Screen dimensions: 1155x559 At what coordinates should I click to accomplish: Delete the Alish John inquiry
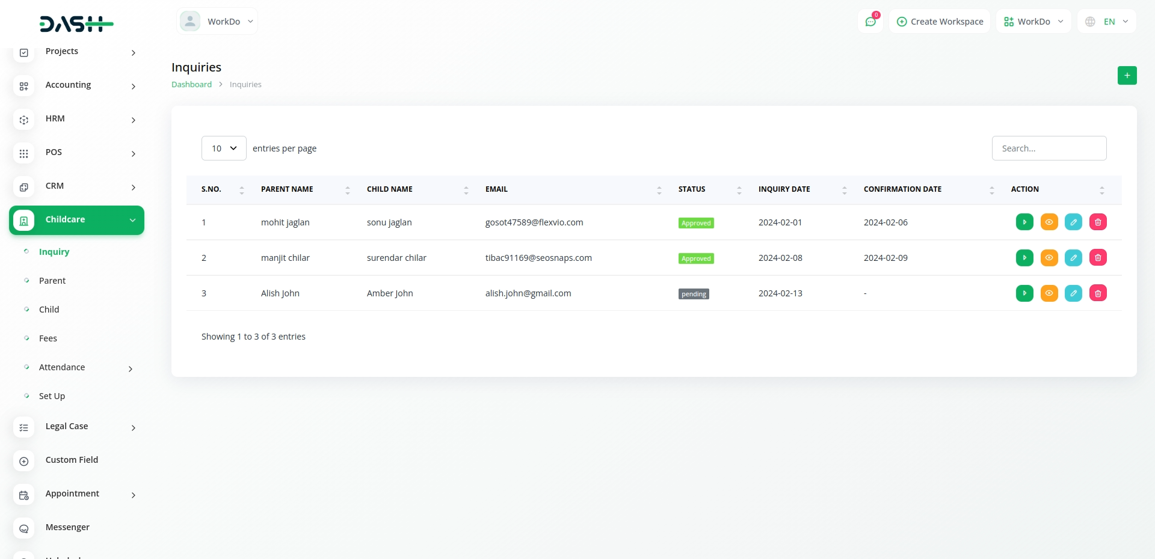[x=1098, y=293]
